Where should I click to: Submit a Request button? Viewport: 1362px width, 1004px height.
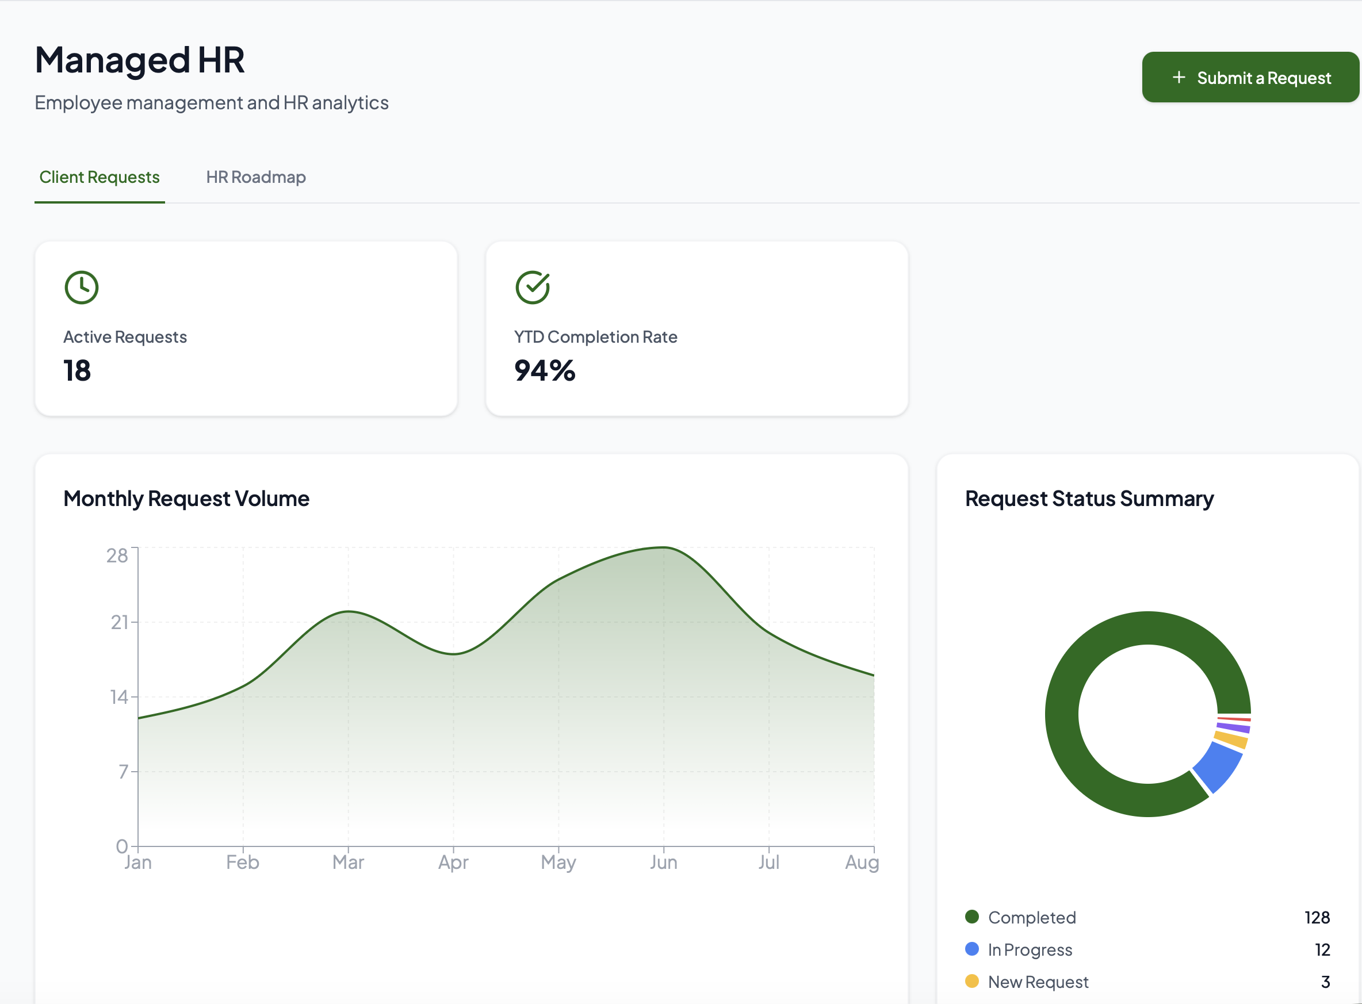coord(1250,77)
